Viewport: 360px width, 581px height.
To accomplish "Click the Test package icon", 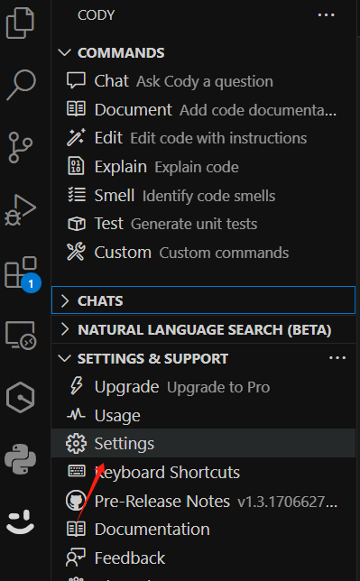I will point(77,224).
